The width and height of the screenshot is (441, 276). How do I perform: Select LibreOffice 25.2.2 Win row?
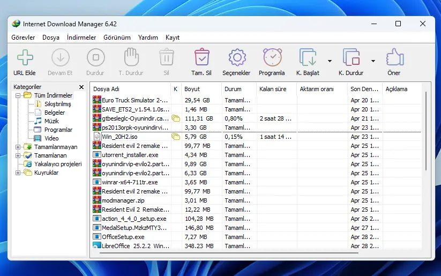point(257,245)
